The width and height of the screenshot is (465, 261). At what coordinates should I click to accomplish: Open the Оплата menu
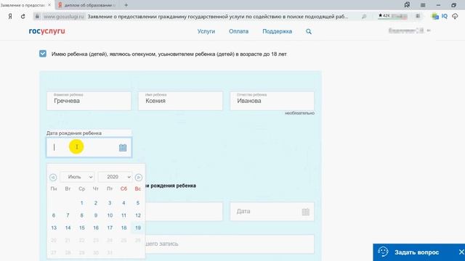coord(238,31)
